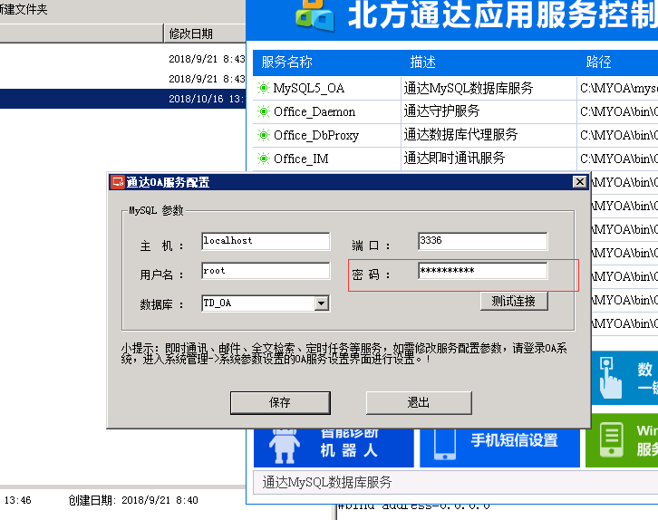
Task: Select the Office_DbProxy service name
Action: pyautogui.click(x=316, y=136)
